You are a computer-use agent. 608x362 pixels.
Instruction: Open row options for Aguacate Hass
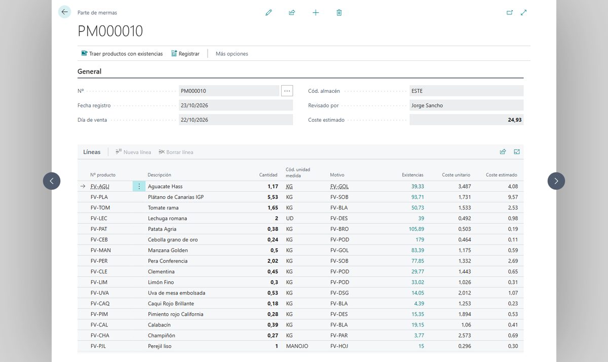(x=139, y=187)
